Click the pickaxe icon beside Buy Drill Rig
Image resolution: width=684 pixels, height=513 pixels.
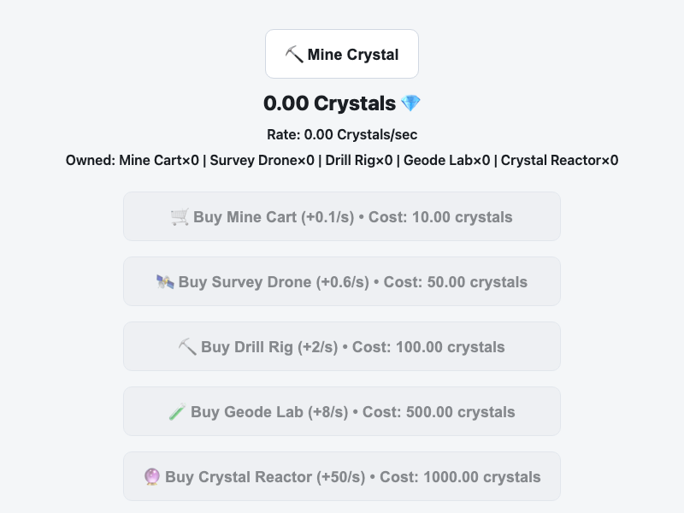(x=187, y=347)
